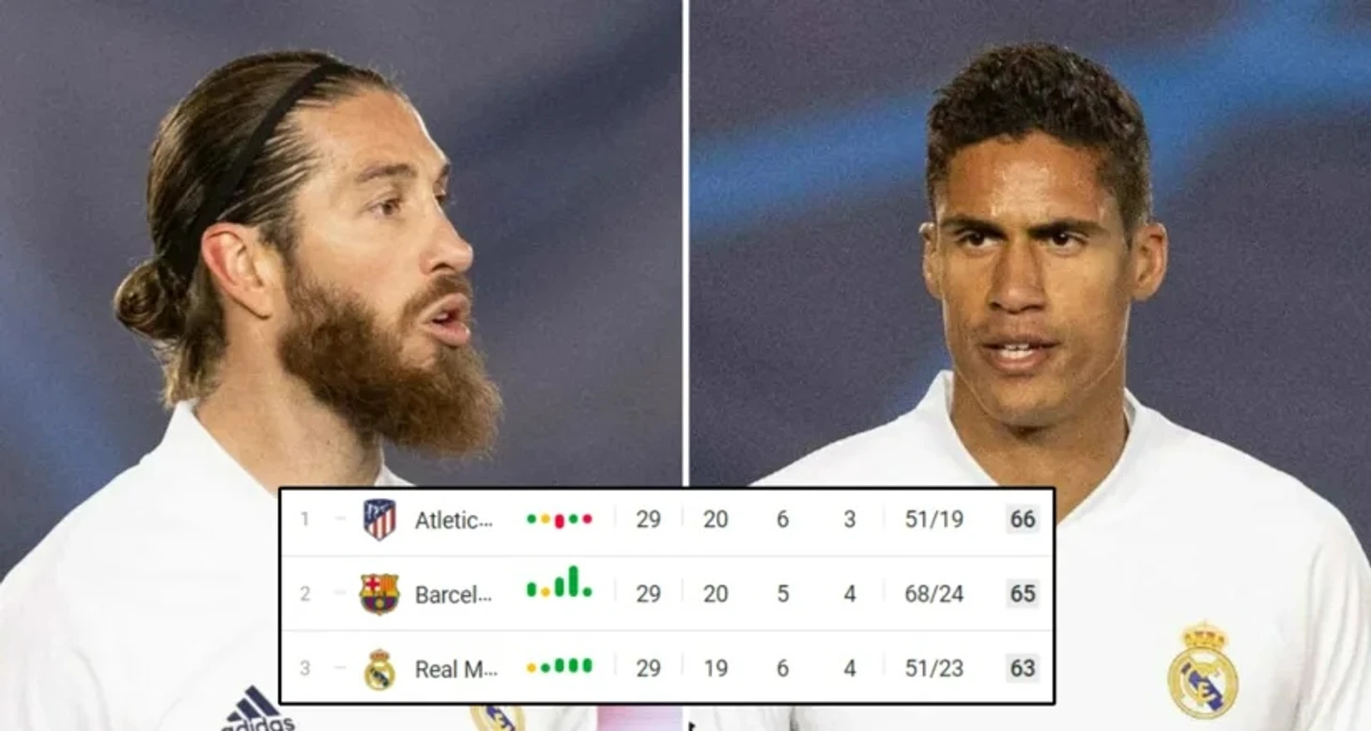The height and width of the screenshot is (731, 1371).
Task: Click the Barcelona club crest
Action: click(x=379, y=594)
